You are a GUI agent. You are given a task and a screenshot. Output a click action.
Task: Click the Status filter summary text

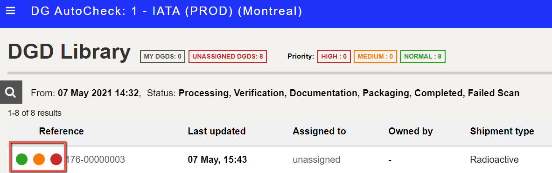click(x=333, y=93)
